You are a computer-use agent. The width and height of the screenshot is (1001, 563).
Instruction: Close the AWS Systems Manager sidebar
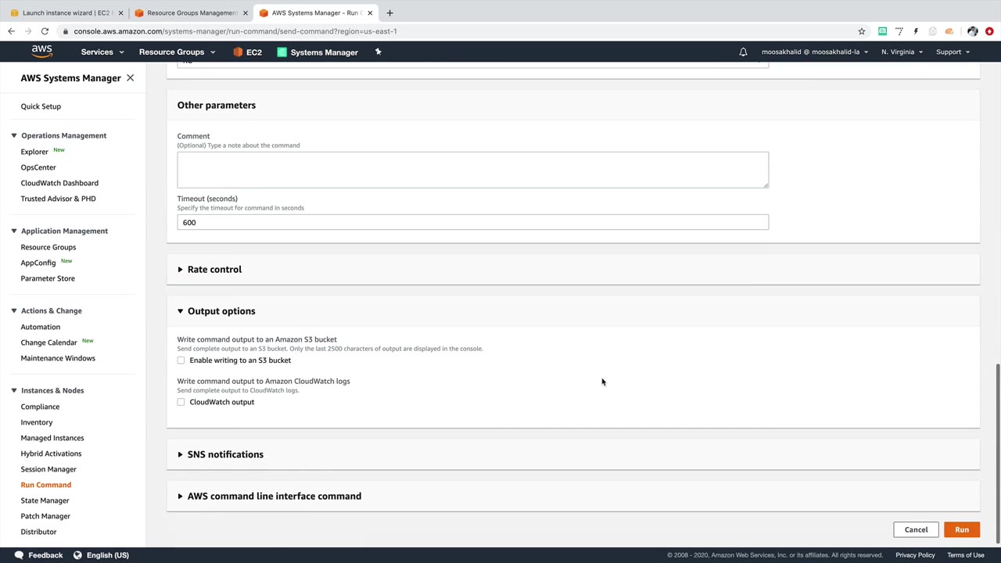tap(130, 78)
